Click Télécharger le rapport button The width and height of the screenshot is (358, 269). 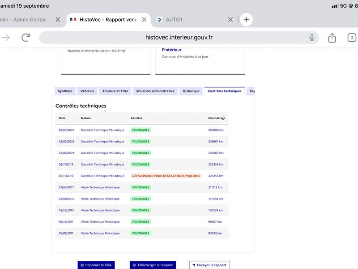tap(153, 265)
